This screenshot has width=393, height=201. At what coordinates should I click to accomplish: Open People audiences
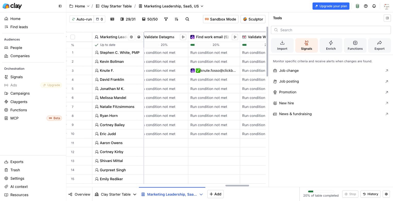pos(33,48)
